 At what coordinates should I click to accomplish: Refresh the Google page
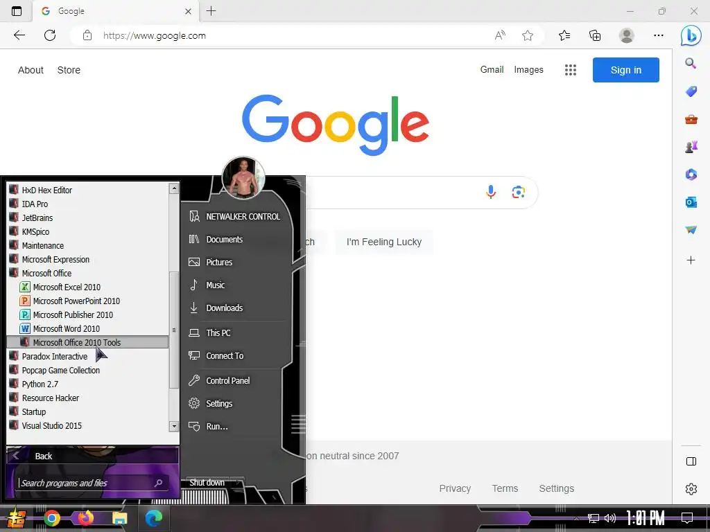pos(50,35)
